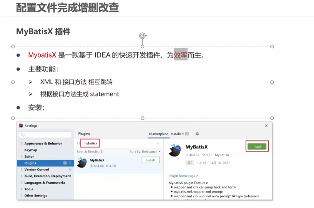The image size is (314, 208).
Task: Click the slide title 配置文件完成增删改查
Action: pyautogui.click(x=68, y=8)
